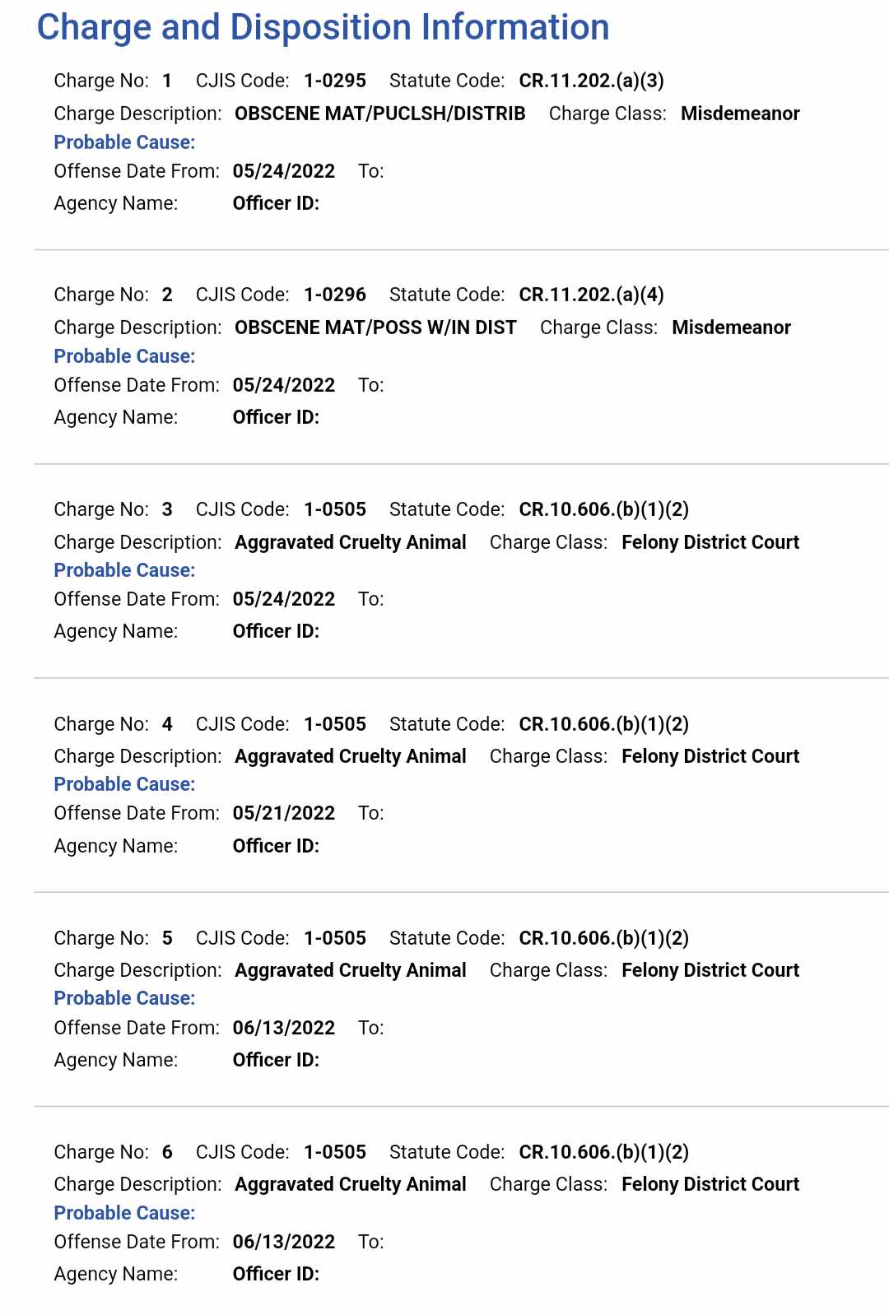
Task: Click CJIS code 1-0296
Action: pos(335,295)
